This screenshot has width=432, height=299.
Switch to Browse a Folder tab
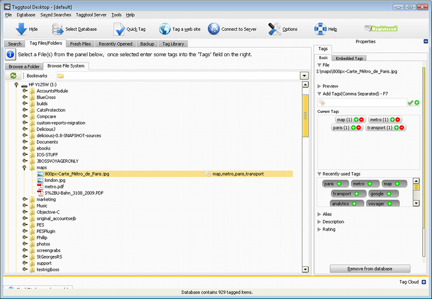[24, 66]
